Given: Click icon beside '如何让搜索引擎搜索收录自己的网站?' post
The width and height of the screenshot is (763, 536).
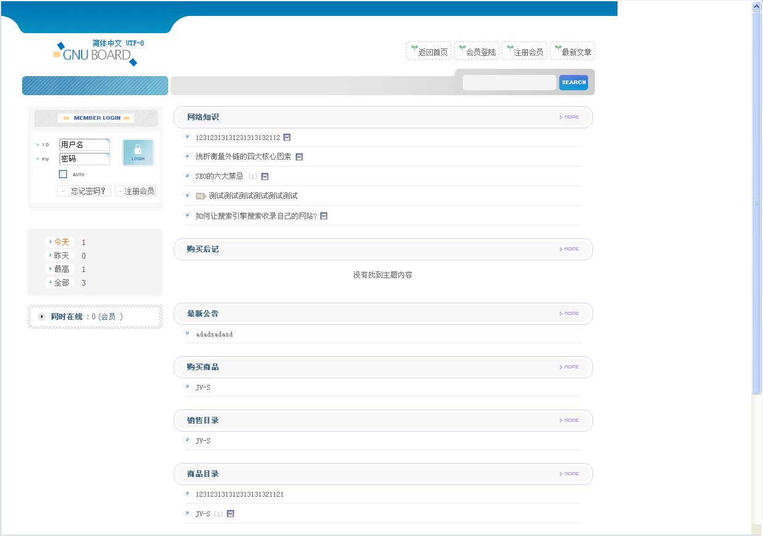Looking at the screenshot, I should coord(324,216).
